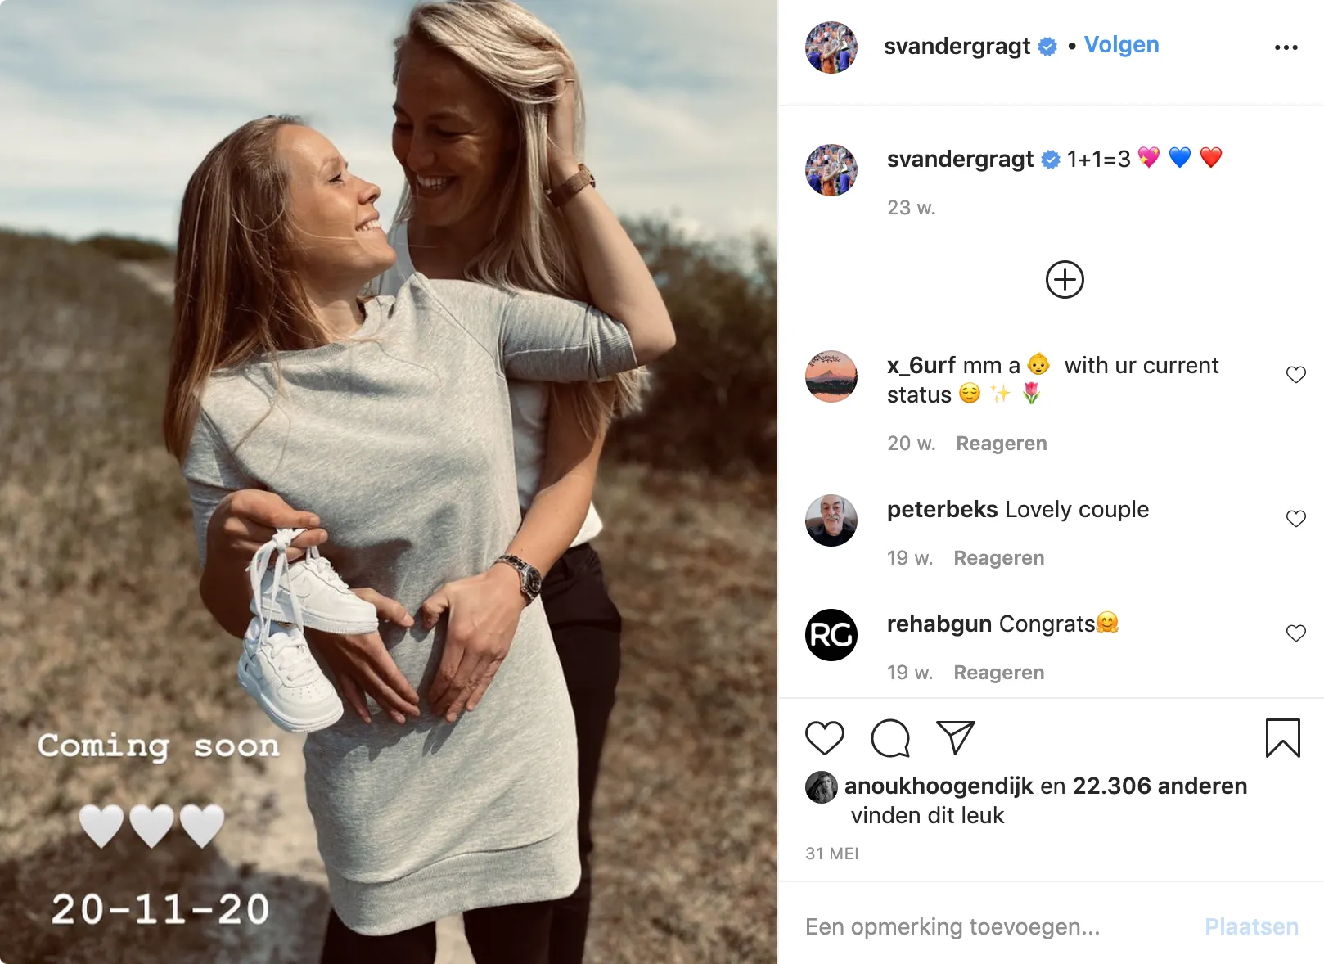Image resolution: width=1324 pixels, height=964 pixels.
Task: Like the post with the heart icon
Action: click(x=824, y=737)
